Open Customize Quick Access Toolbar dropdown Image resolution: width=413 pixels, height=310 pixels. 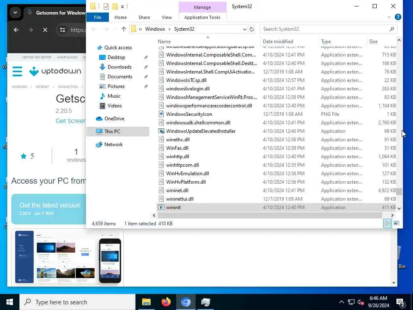tap(123, 6)
